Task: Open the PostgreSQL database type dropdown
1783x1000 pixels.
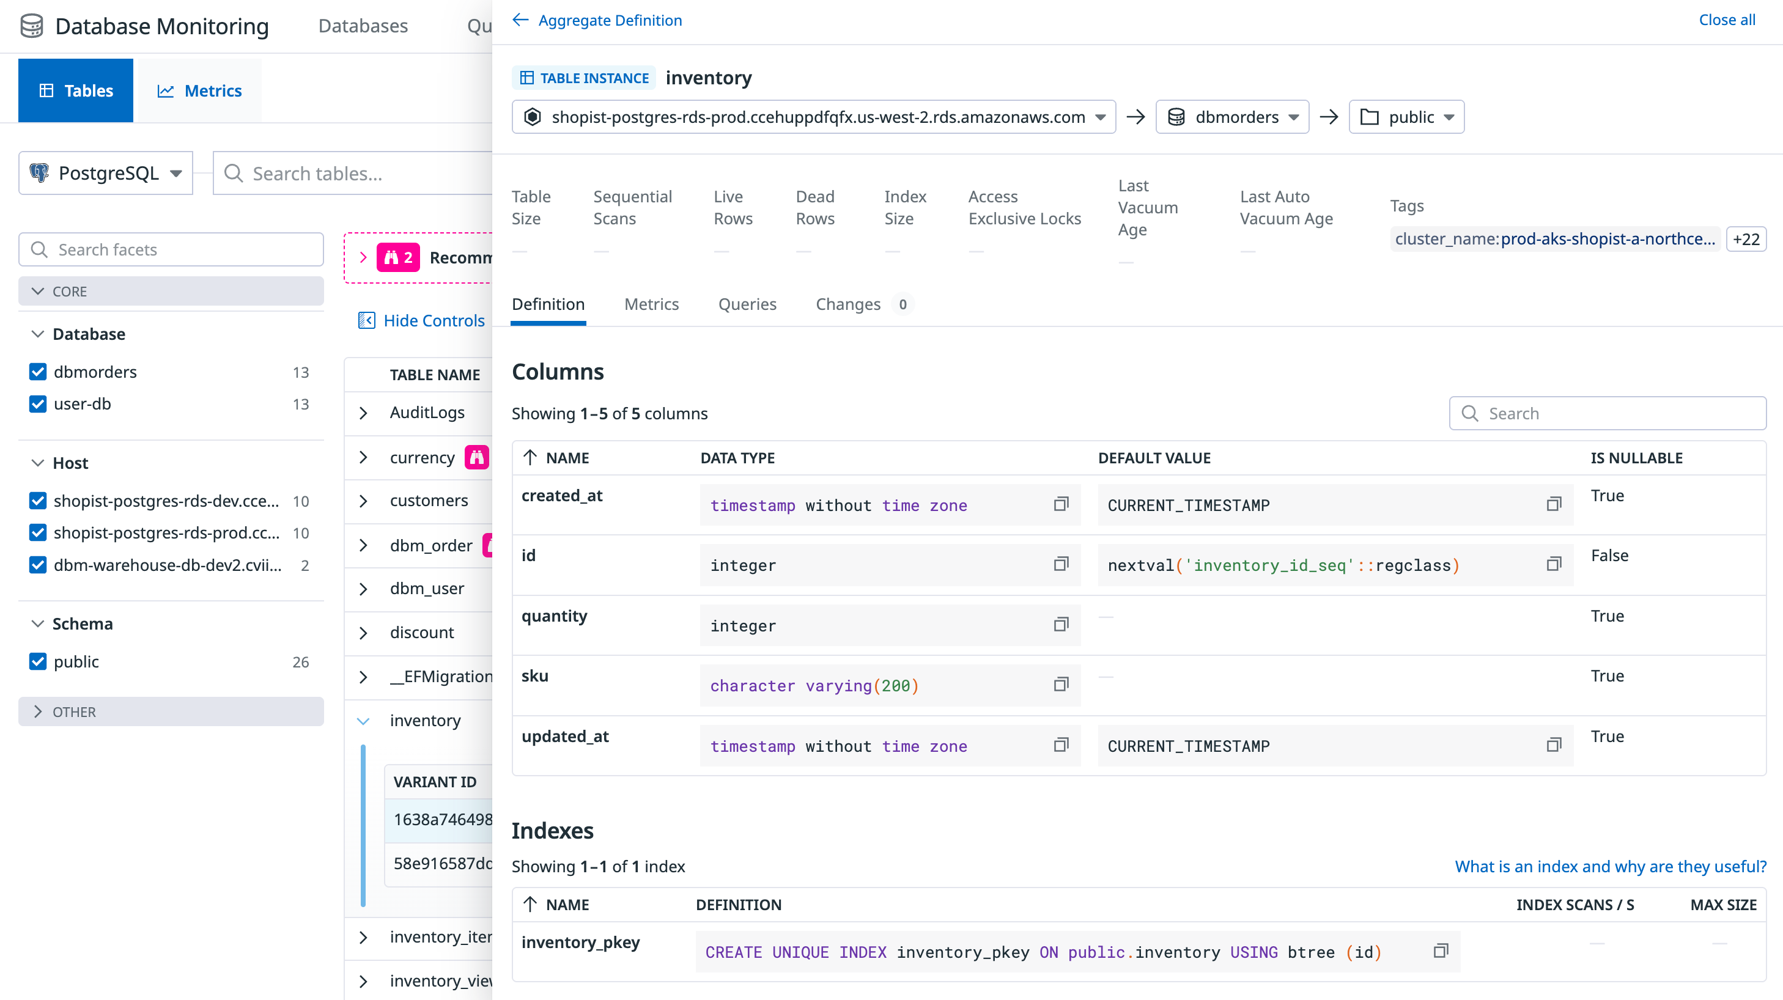Action: [106, 173]
